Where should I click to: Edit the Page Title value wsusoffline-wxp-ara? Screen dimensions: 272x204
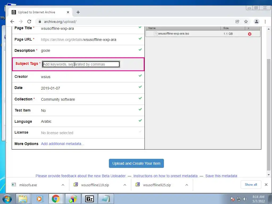[x=57, y=28]
